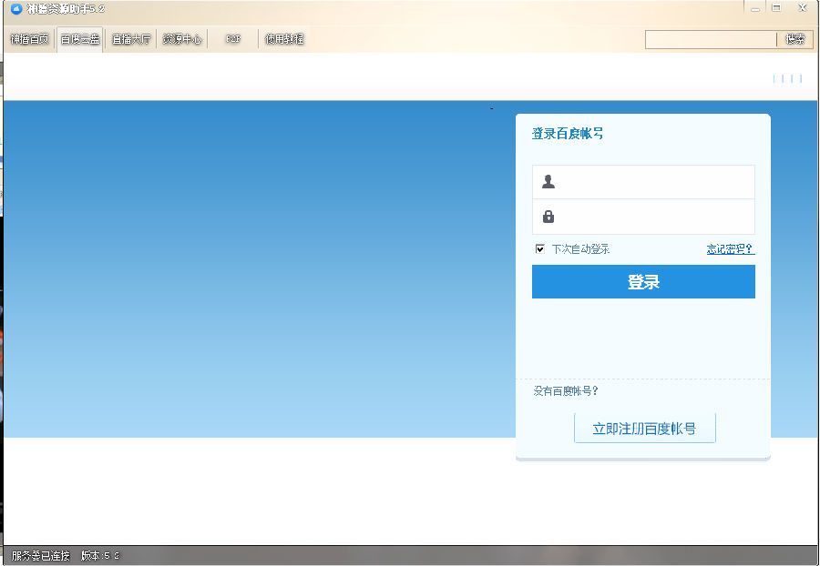
Task: Go to the 资源中心 tab
Action: pyautogui.click(x=182, y=39)
